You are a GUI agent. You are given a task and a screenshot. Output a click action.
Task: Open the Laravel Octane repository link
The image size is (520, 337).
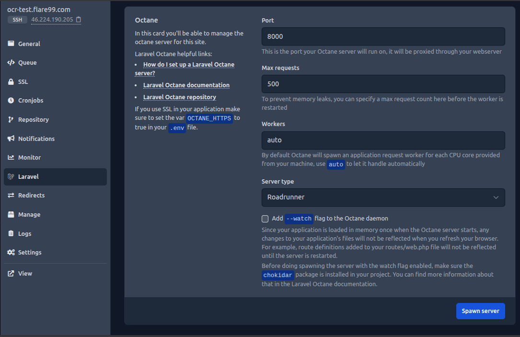[x=180, y=97]
